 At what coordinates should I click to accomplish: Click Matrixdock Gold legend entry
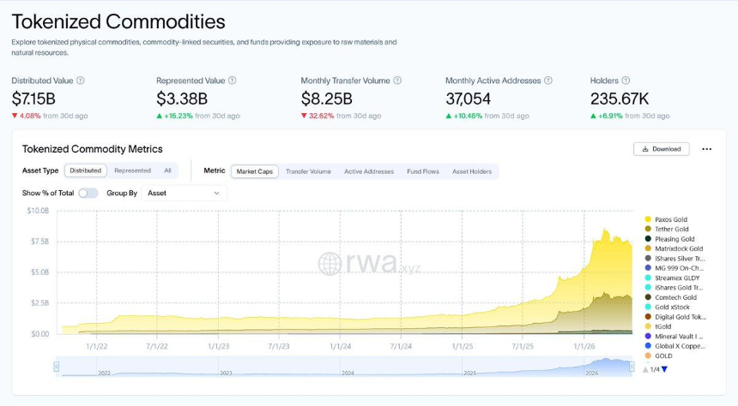[674, 248]
